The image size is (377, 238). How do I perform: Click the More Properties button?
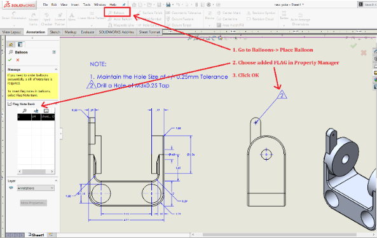point(33,203)
